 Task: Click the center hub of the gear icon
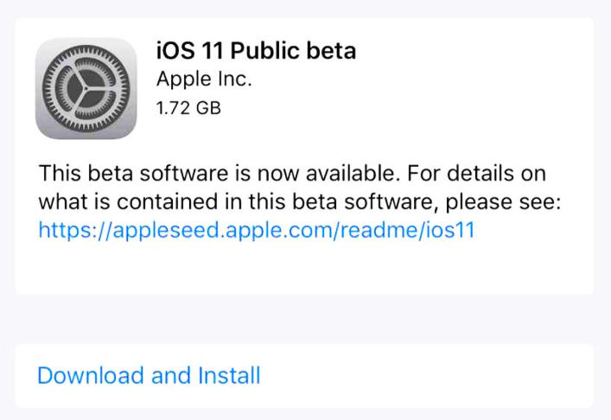(86, 89)
